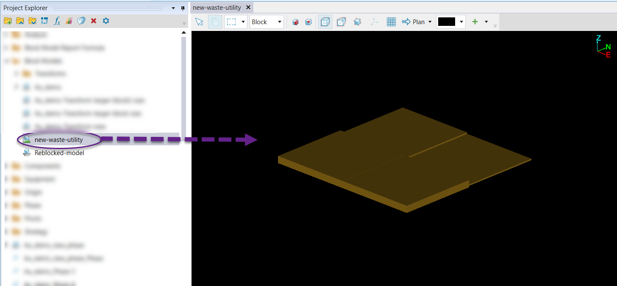Open the Plan view dropdown

(x=430, y=22)
